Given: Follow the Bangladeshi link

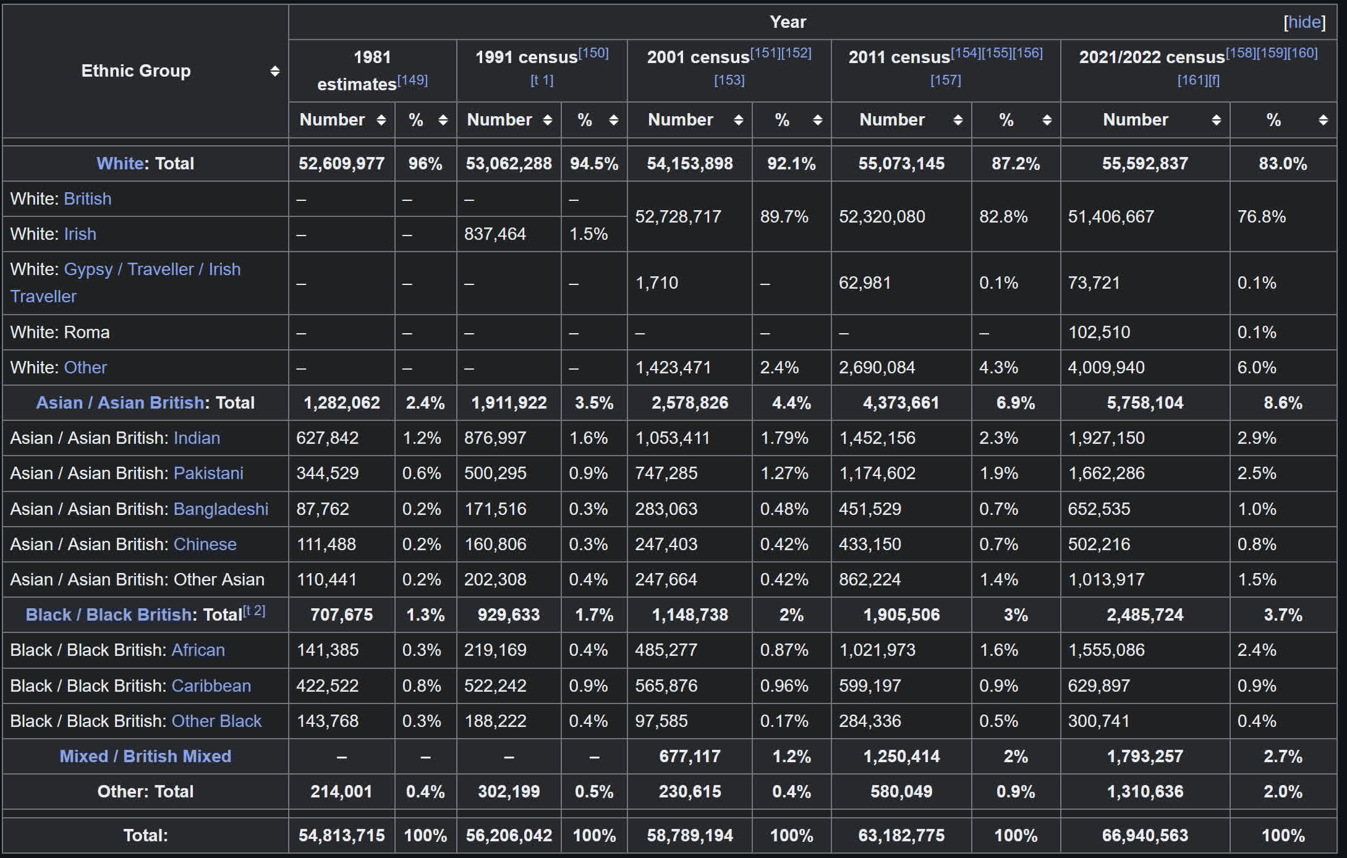Looking at the screenshot, I should (221, 509).
